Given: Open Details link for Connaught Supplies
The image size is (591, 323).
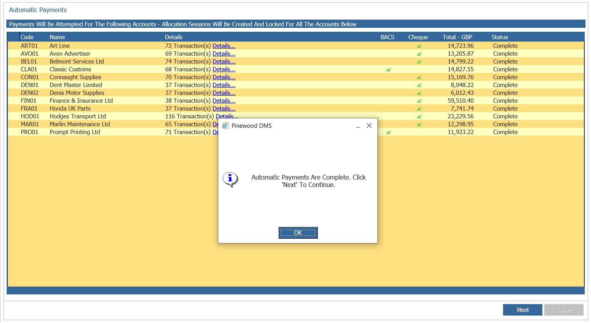Looking at the screenshot, I should tap(224, 77).
